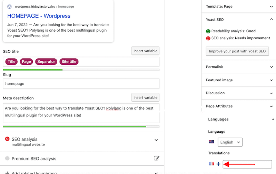Click the plus icon of Add related keyphrase
Viewport: 276px width, 174px height.
pyautogui.click(x=7, y=173)
